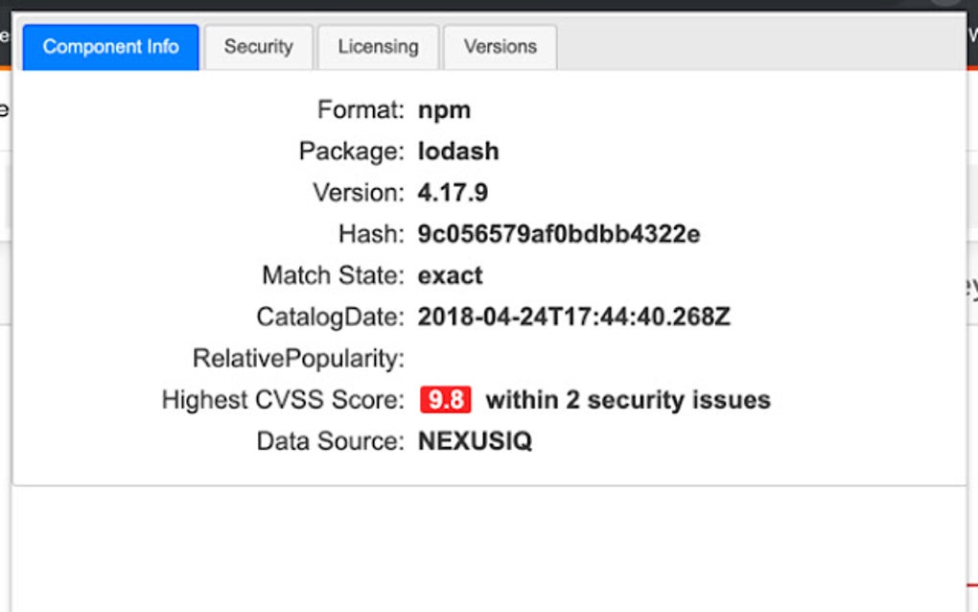Select the Component Info tab
The width and height of the screenshot is (978, 612).
click(x=109, y=46)
